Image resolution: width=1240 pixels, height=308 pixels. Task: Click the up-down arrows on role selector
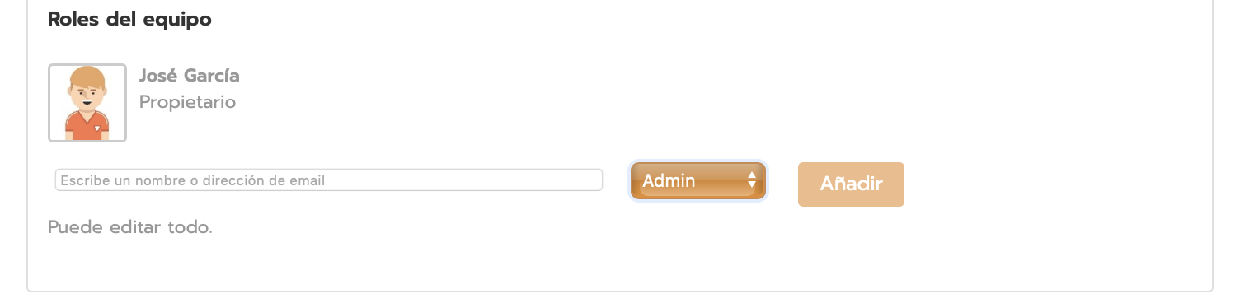point(751,181)
